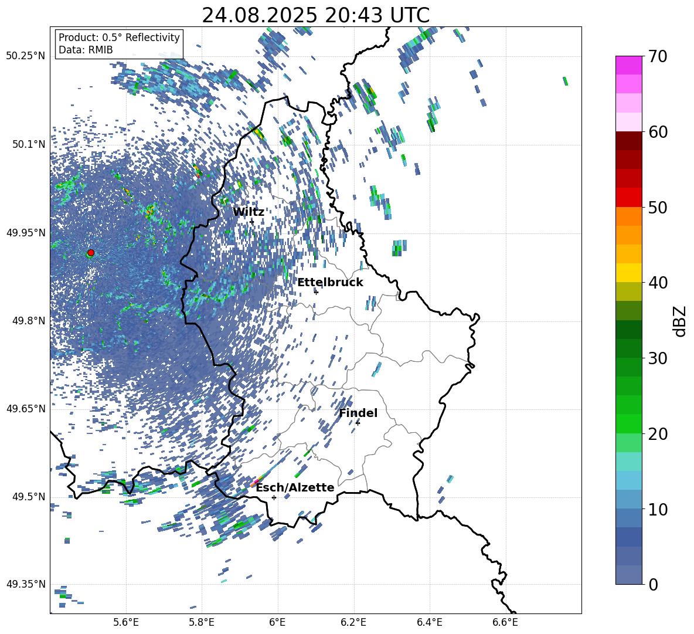694x634 pixels.
Task: Click the yellow colorbar swatch at 40 dBZ
Action: (628, 273)
